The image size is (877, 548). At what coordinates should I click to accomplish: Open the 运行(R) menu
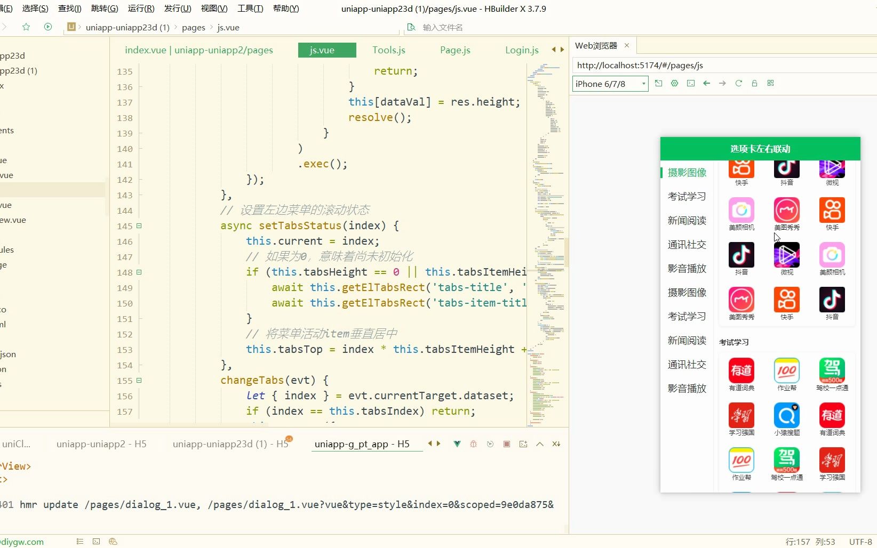click(141, 9)
